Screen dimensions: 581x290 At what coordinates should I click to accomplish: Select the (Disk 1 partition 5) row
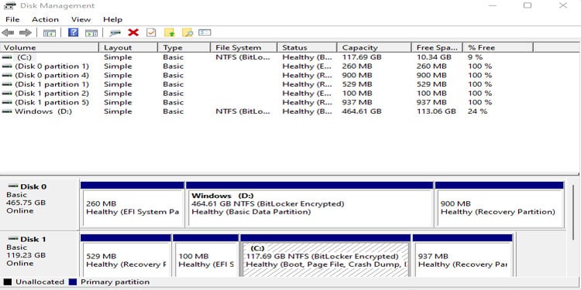coord(266,102)
